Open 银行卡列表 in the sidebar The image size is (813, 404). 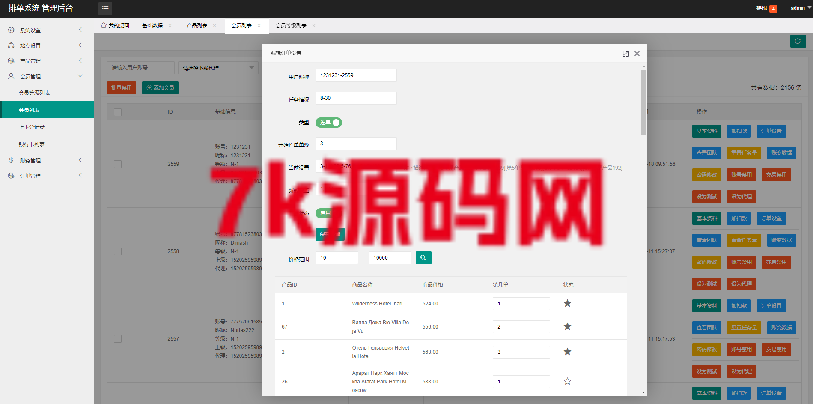click(x=32, y=144)
